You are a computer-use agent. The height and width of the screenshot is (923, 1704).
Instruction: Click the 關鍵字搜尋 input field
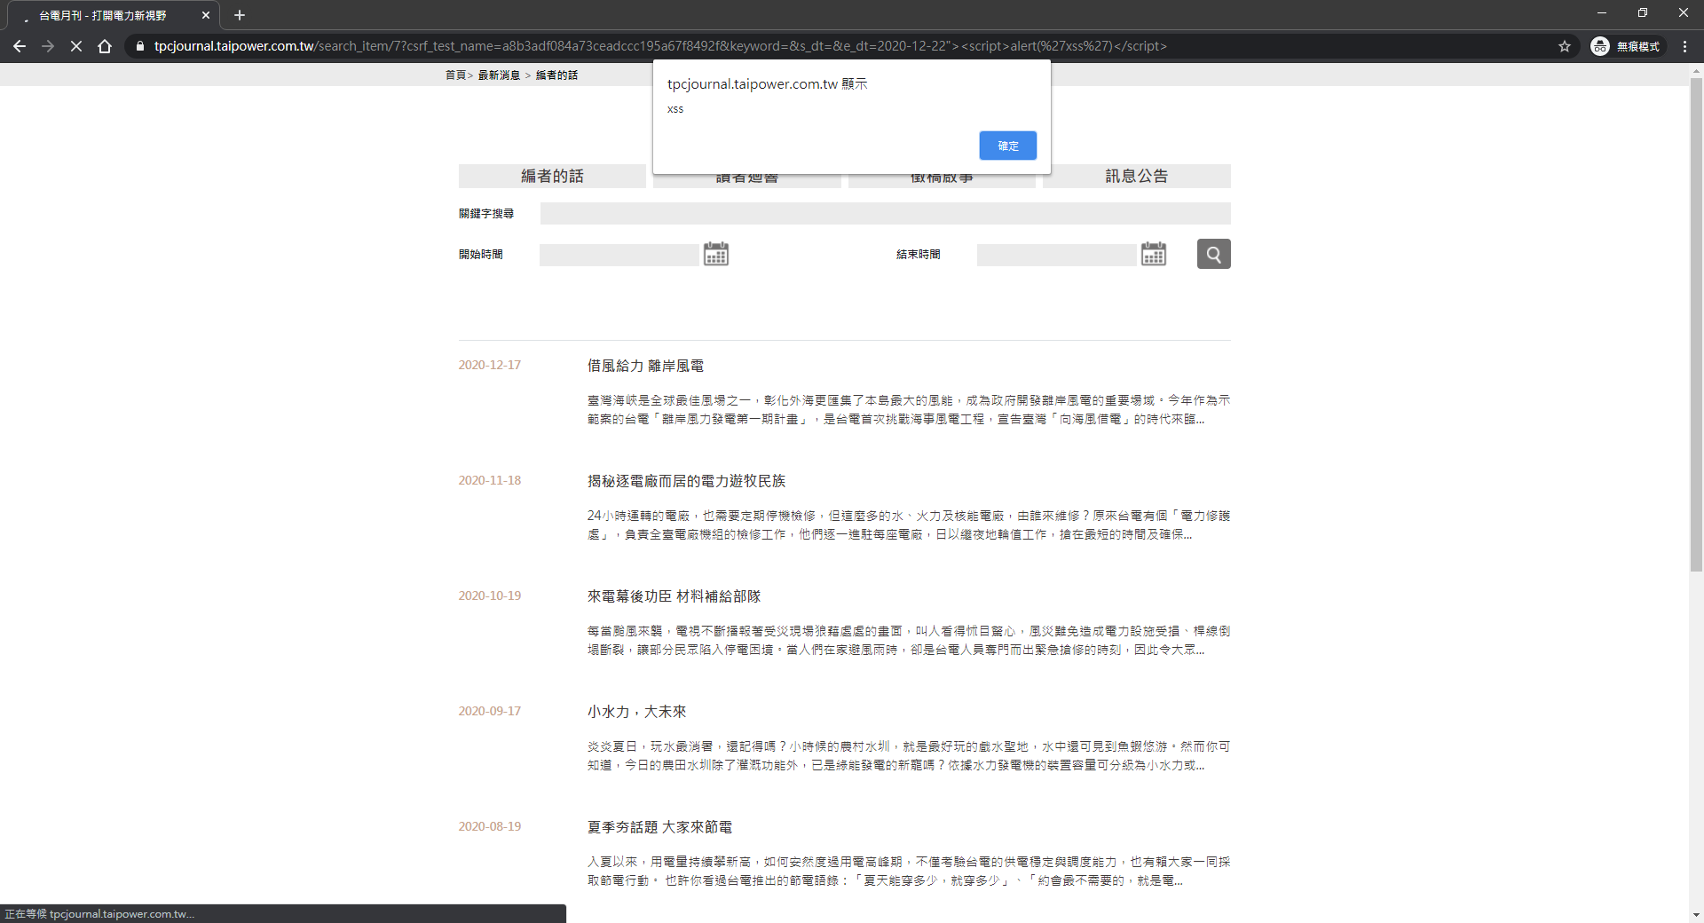[x=885, y=213]
